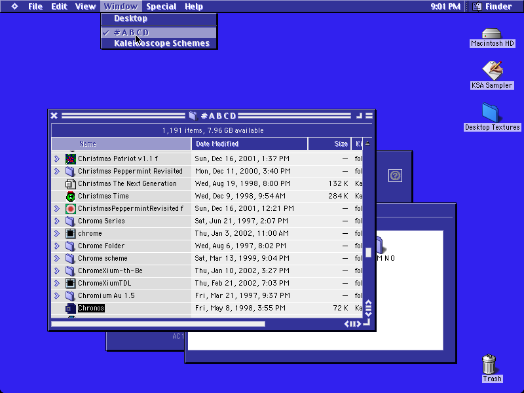Expand the Chroma Series folder

pyautogui.click(x=57, y=221)
